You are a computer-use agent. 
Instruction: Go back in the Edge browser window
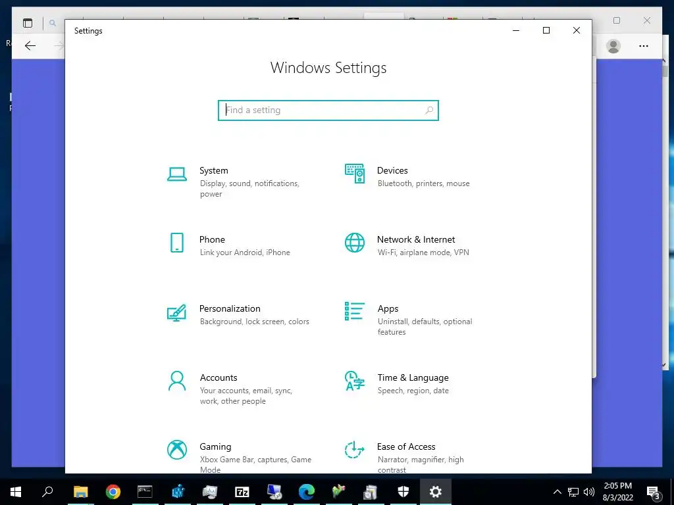30,46
